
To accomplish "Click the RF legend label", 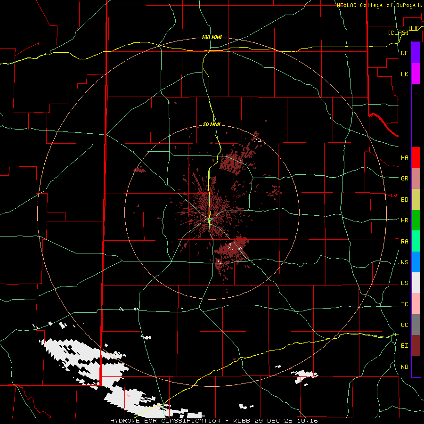I will (x=404, y=53).
